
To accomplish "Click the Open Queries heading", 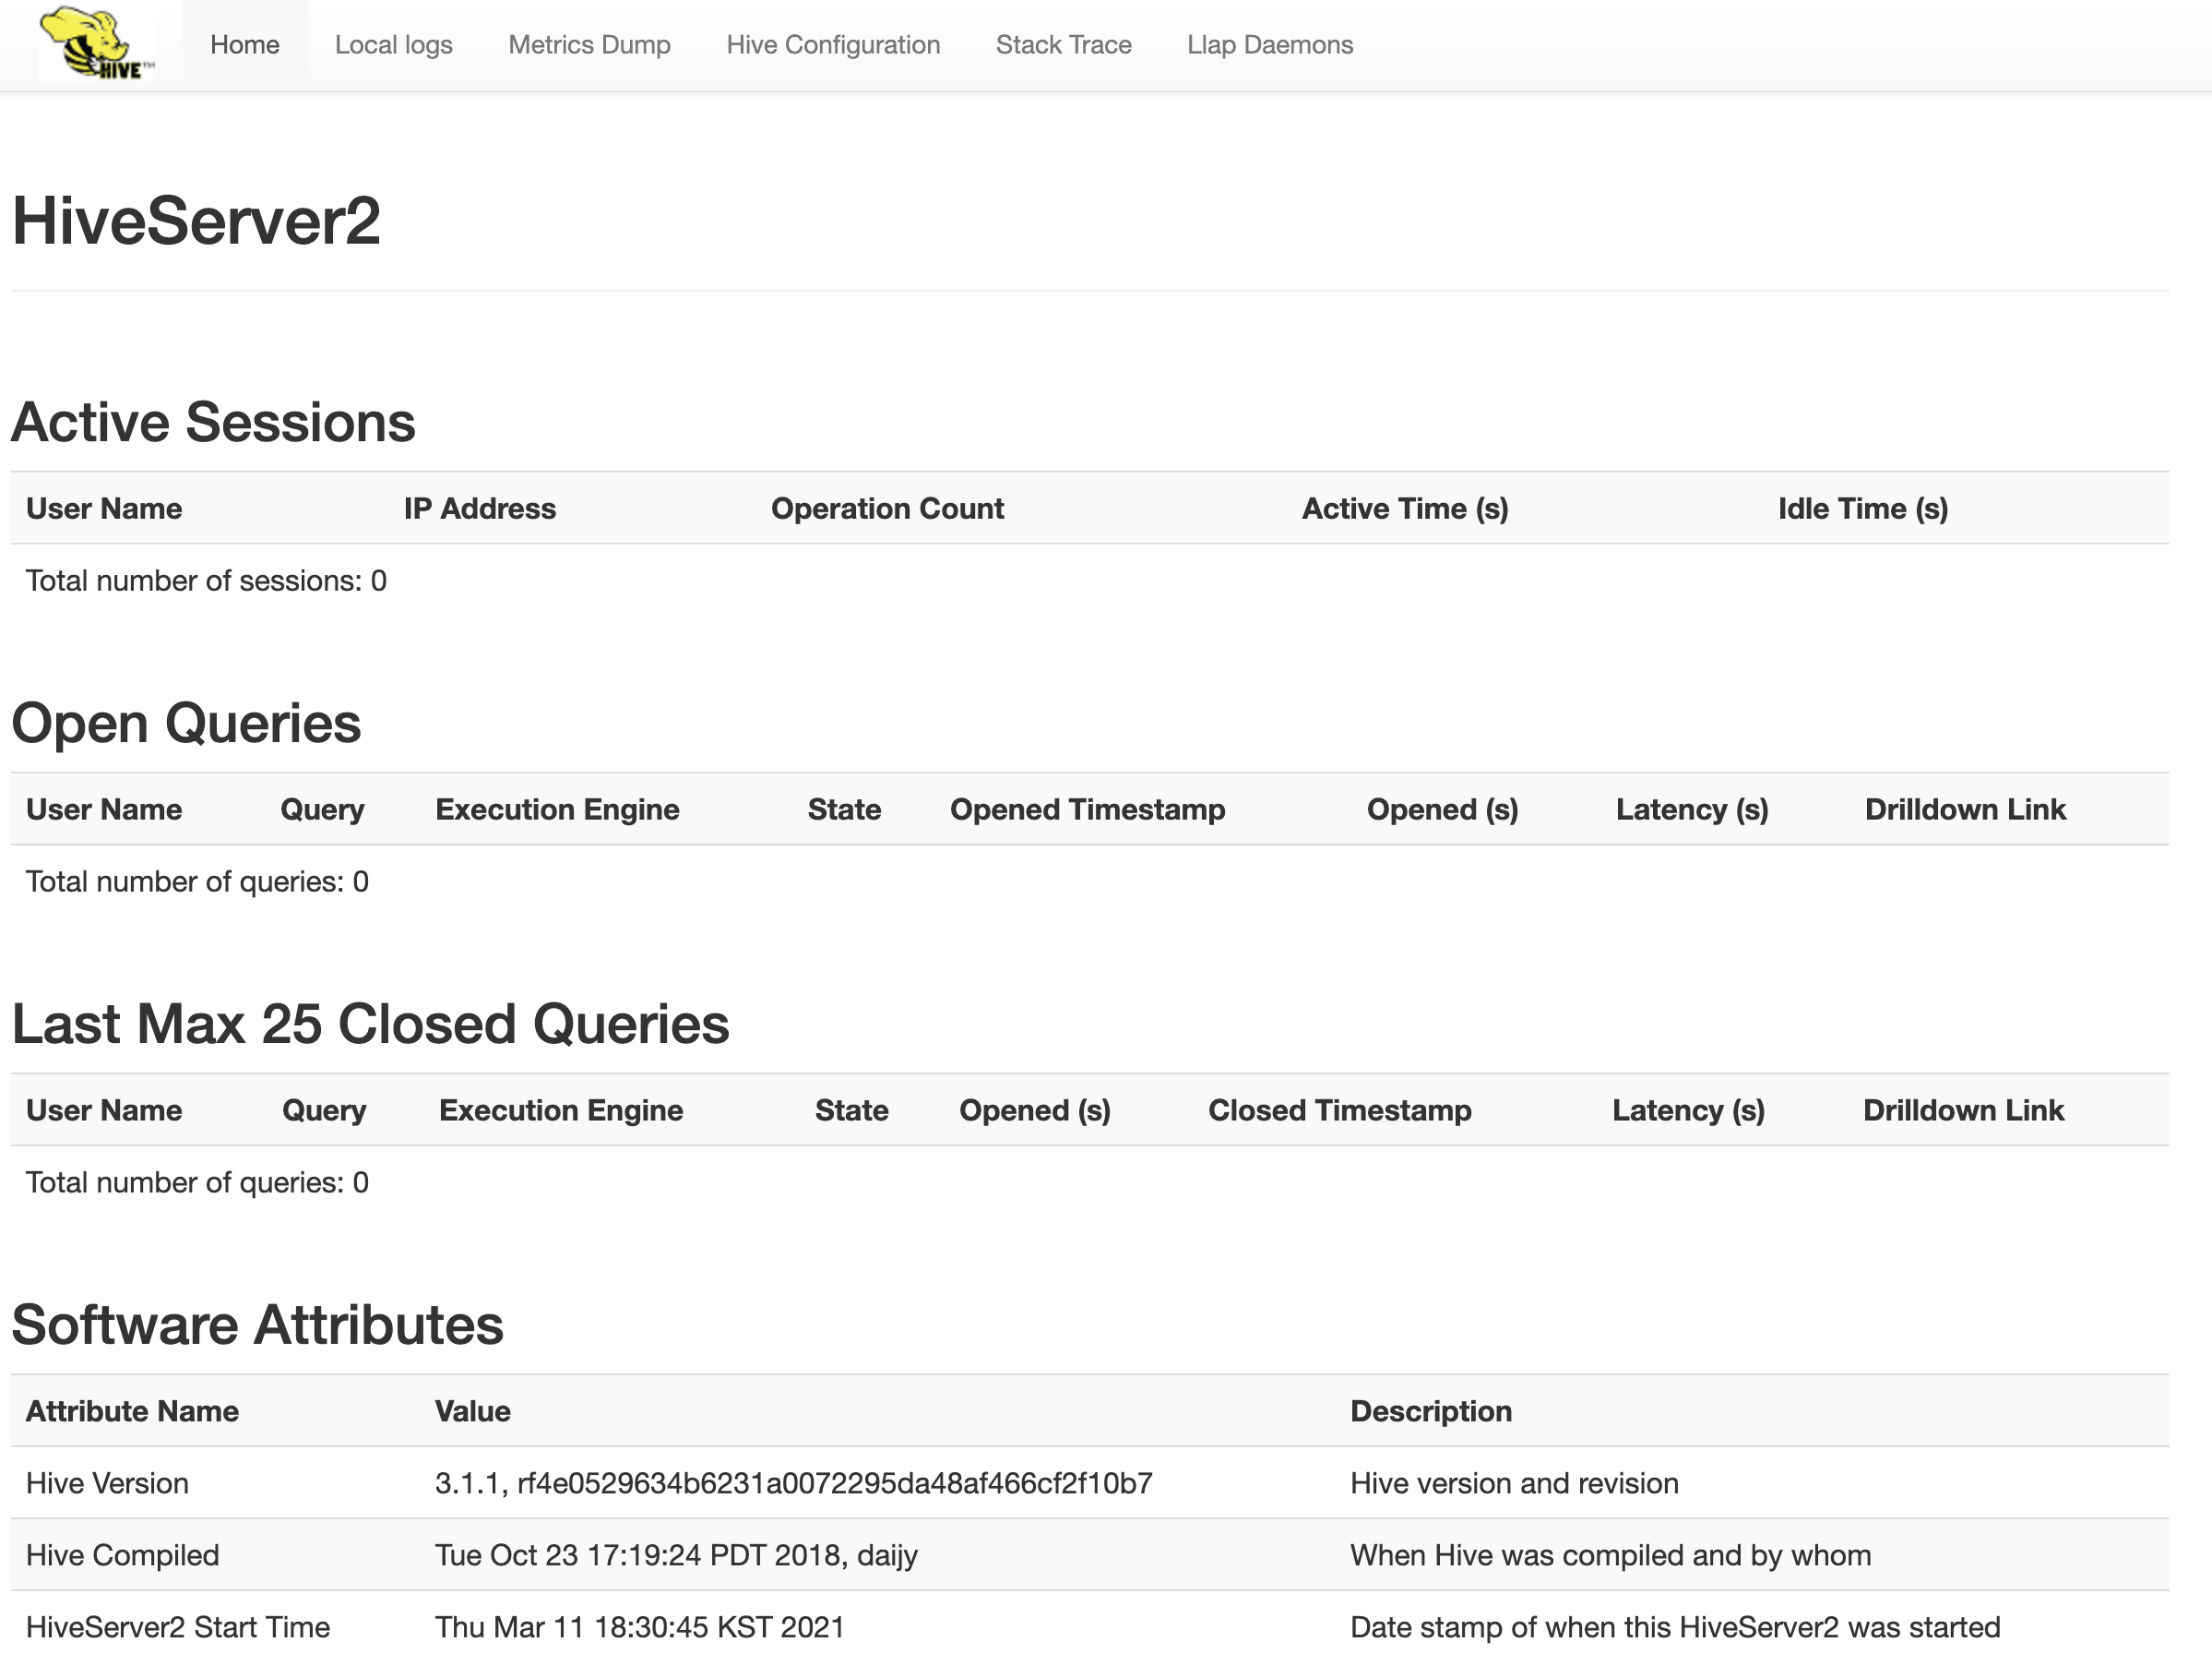I will pos(186,724).
